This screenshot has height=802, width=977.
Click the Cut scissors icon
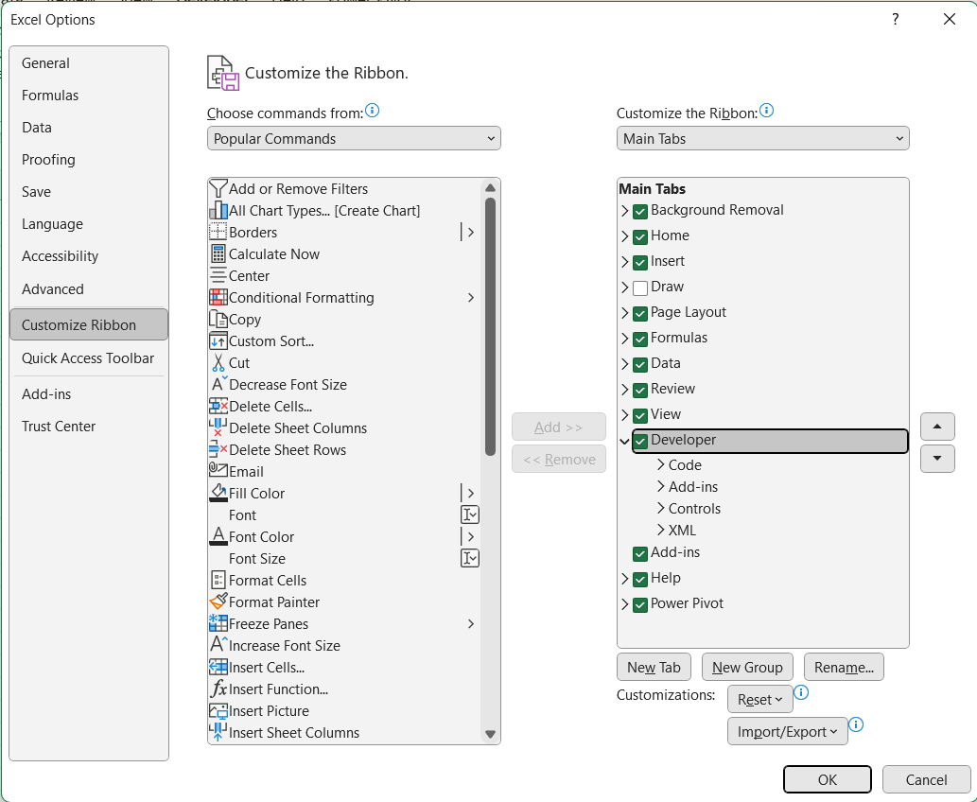click(218, 362)
